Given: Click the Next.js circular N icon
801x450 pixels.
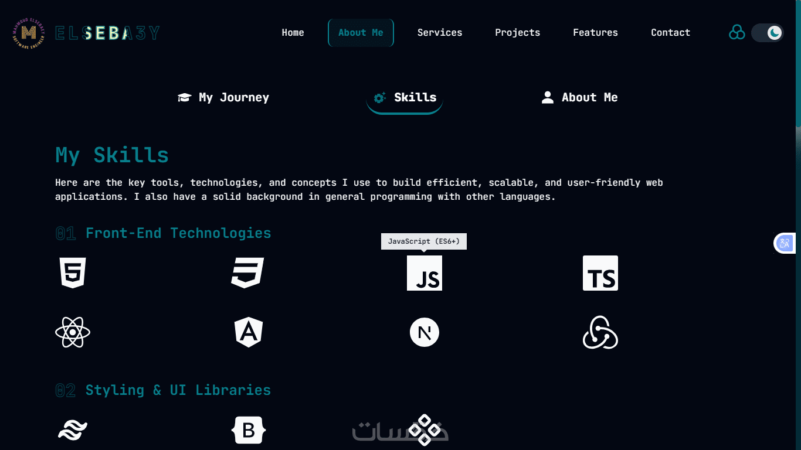Looking at the screenshot, I should click(425, 333).
